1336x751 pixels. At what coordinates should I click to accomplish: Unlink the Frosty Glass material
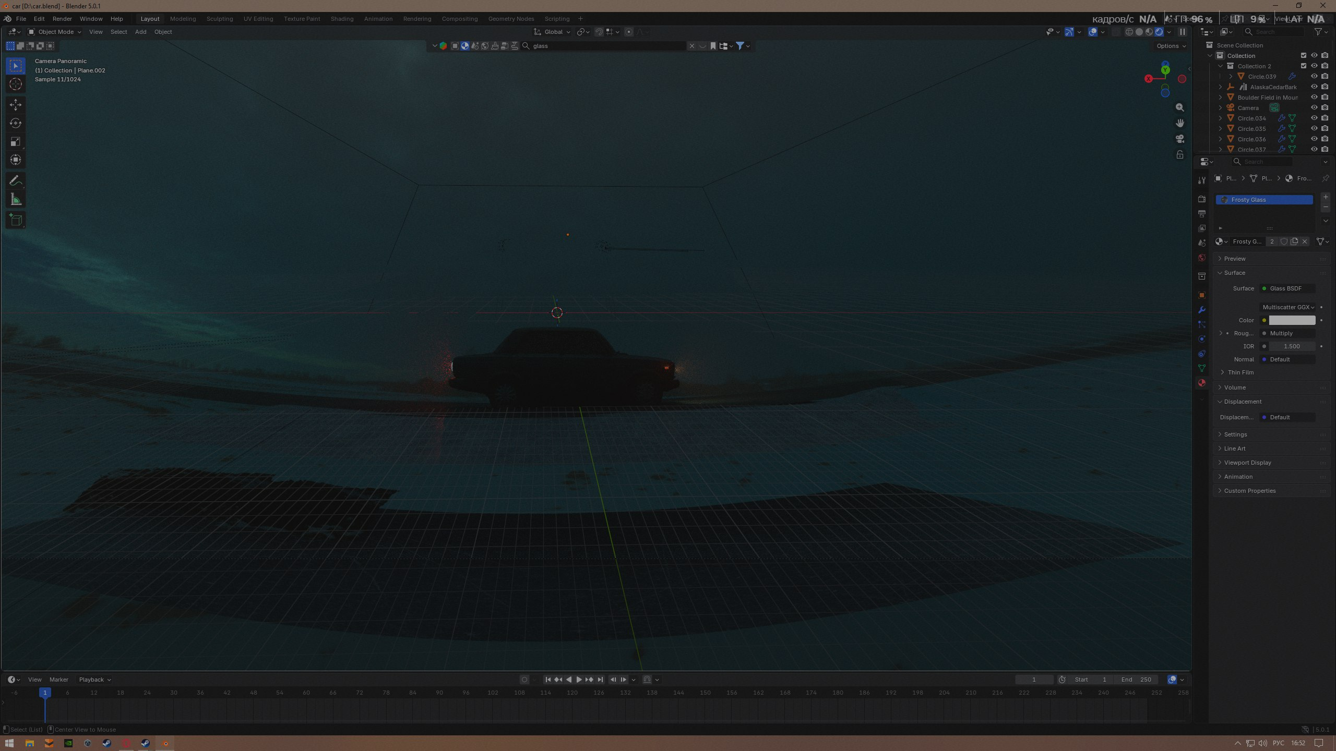1305,241
